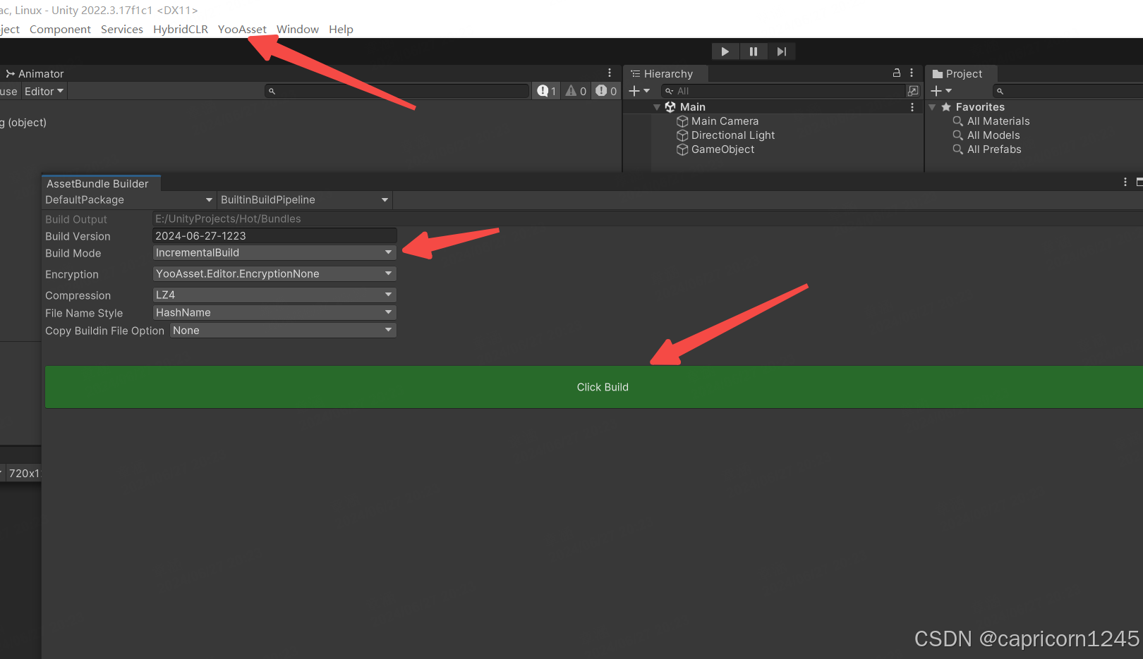Open the Window menu

point(298,30)
